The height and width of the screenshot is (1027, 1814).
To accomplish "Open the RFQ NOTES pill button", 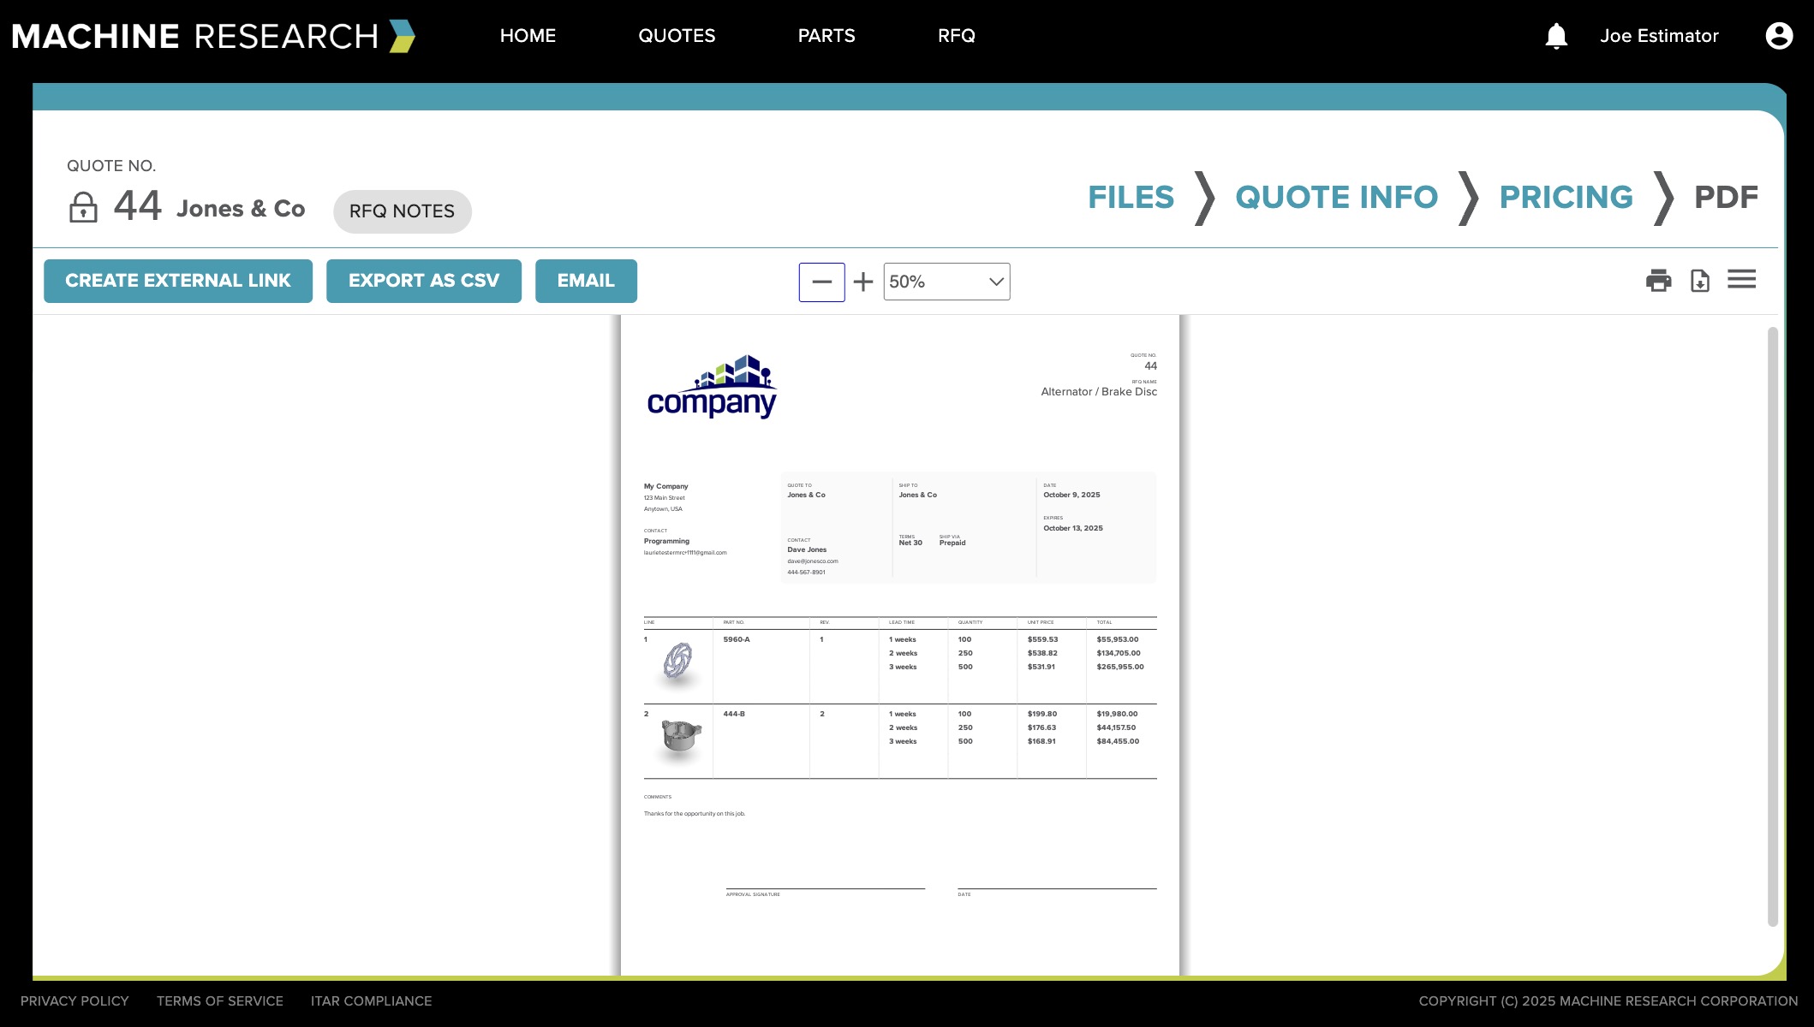I will 402,211.
